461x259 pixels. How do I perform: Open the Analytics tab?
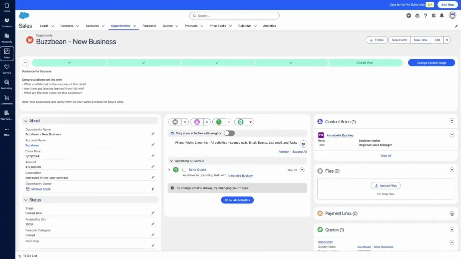point(270,26)
